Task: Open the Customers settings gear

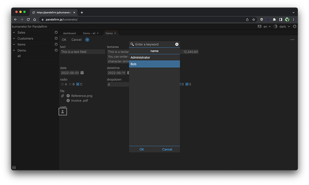Action: point(56,38)
